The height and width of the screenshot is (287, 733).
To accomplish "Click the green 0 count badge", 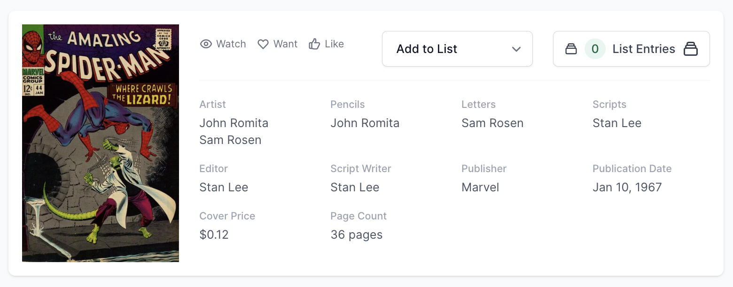I will pos(595,49).
